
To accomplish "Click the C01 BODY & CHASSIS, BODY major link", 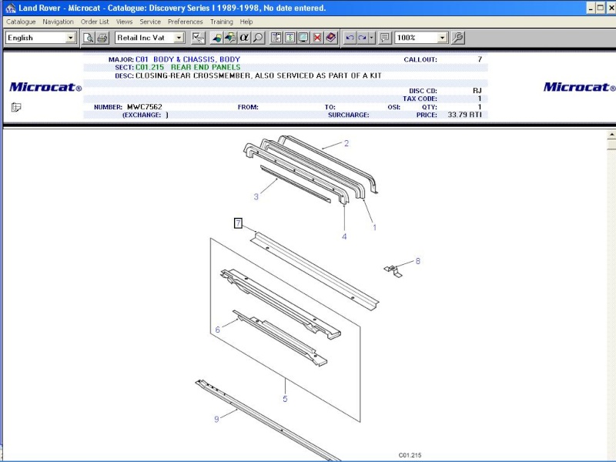I will pos(188,59).
